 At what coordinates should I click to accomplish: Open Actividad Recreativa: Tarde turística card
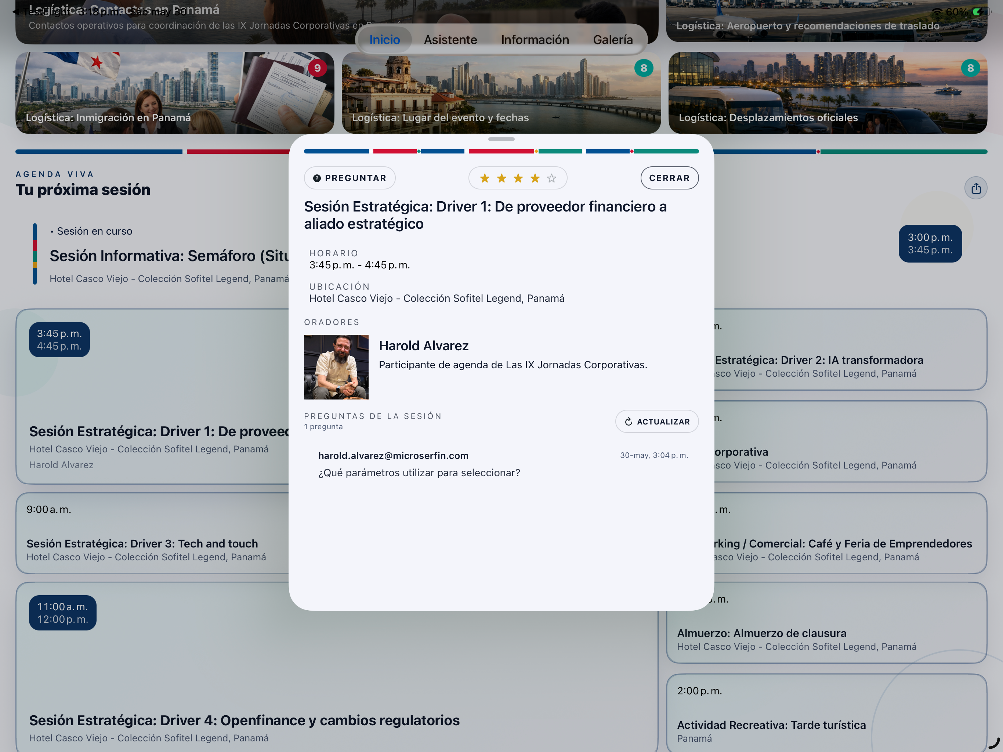click(826, 713)
